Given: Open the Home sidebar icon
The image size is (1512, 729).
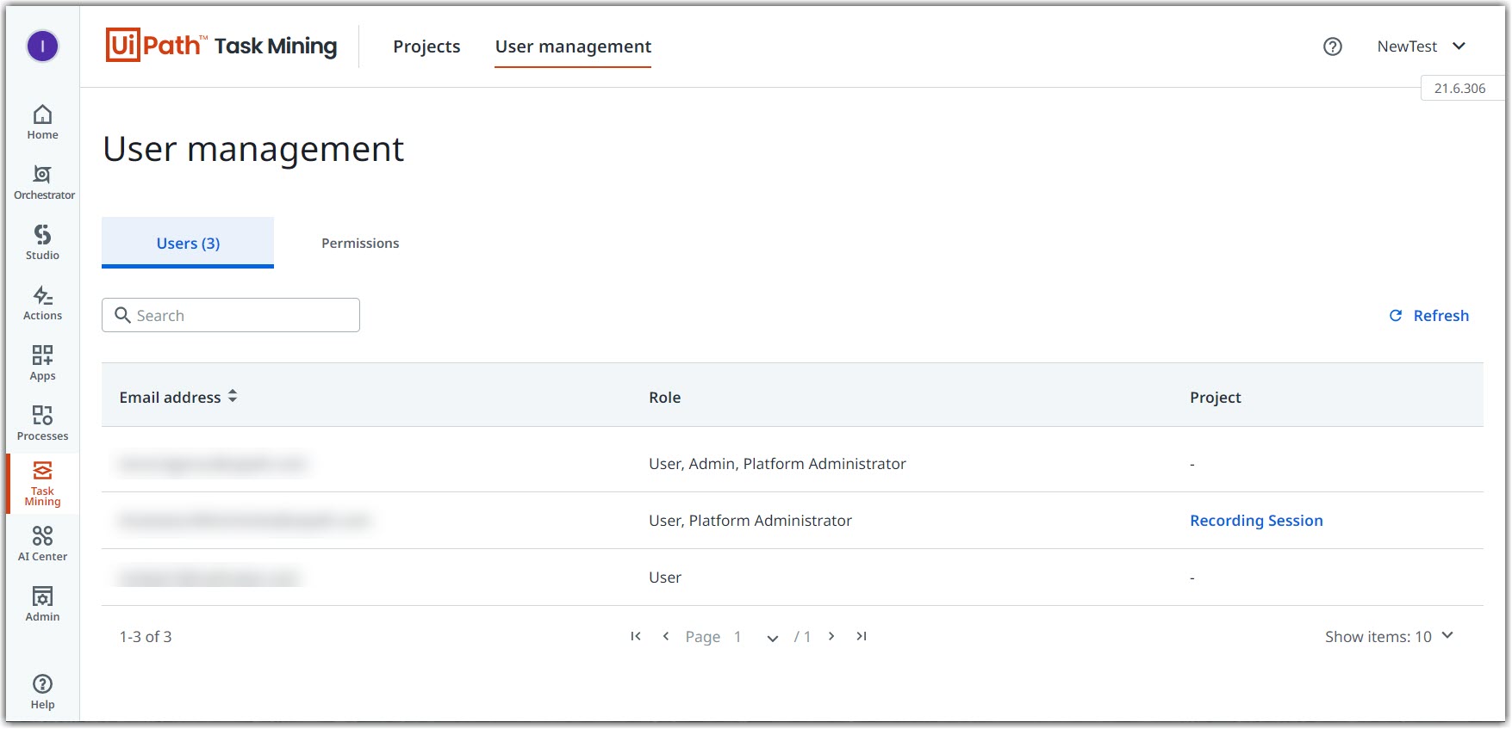Looking at the screenshot, I should (42, 122).
